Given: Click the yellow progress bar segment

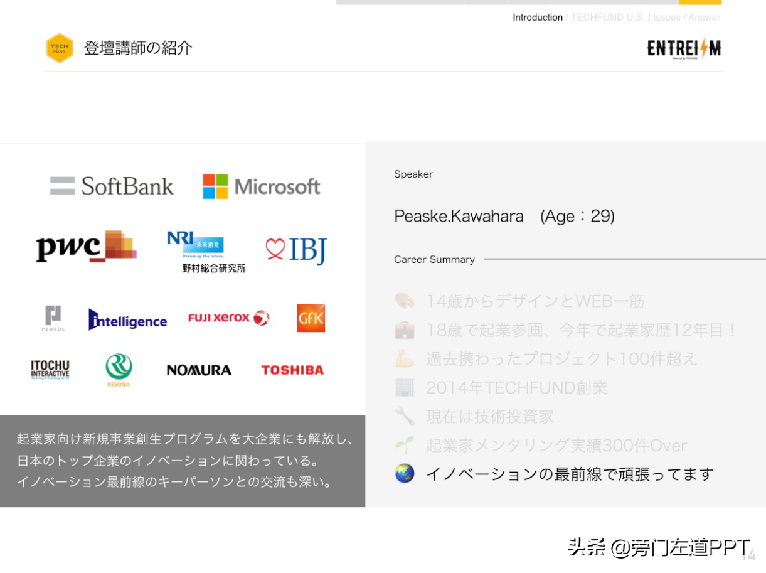Looking at the screenshot, I should 700,2.
